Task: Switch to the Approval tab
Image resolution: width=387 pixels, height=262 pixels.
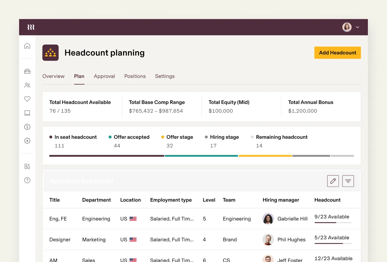Action: [104, 76]
